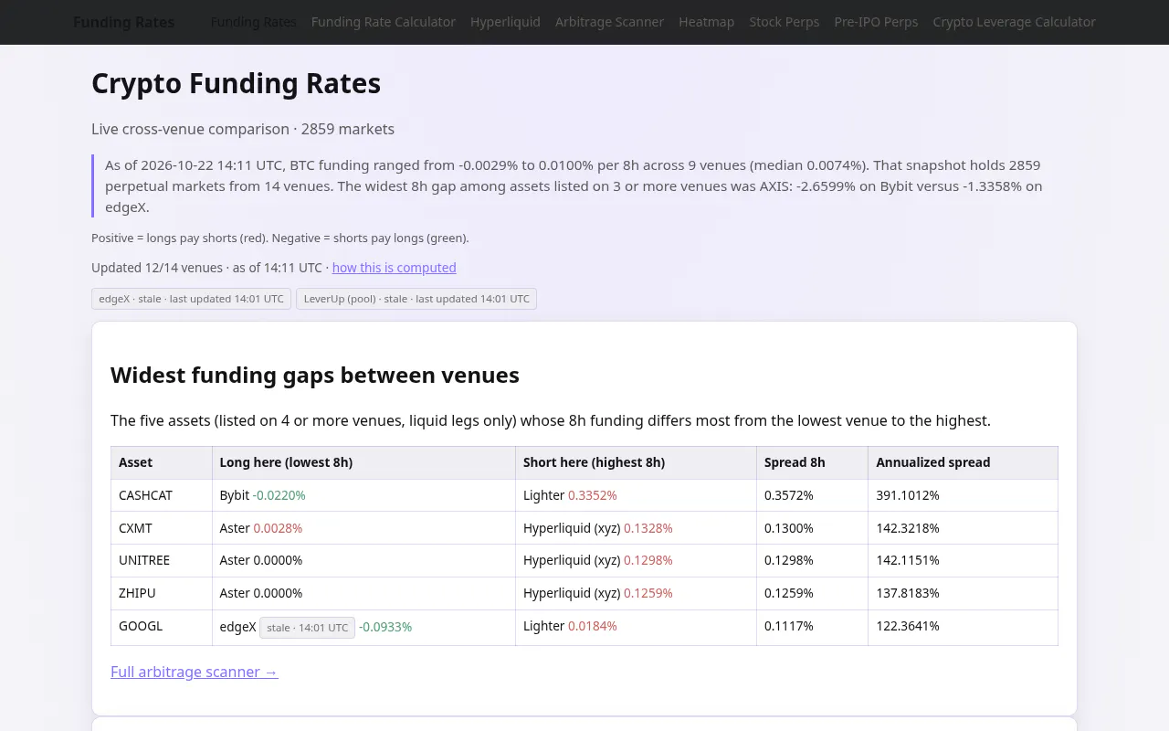Viewport: 1169px width, 731px height.
Task: Click the UNITREE asset cell
Action: 162,560
